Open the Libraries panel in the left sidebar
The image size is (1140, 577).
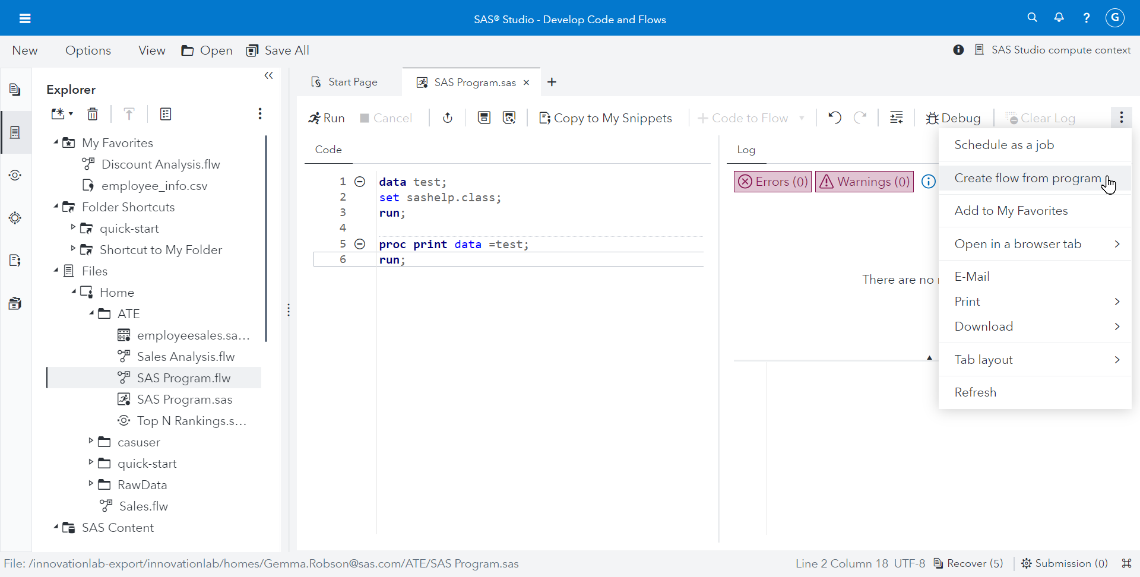point(15,303)
